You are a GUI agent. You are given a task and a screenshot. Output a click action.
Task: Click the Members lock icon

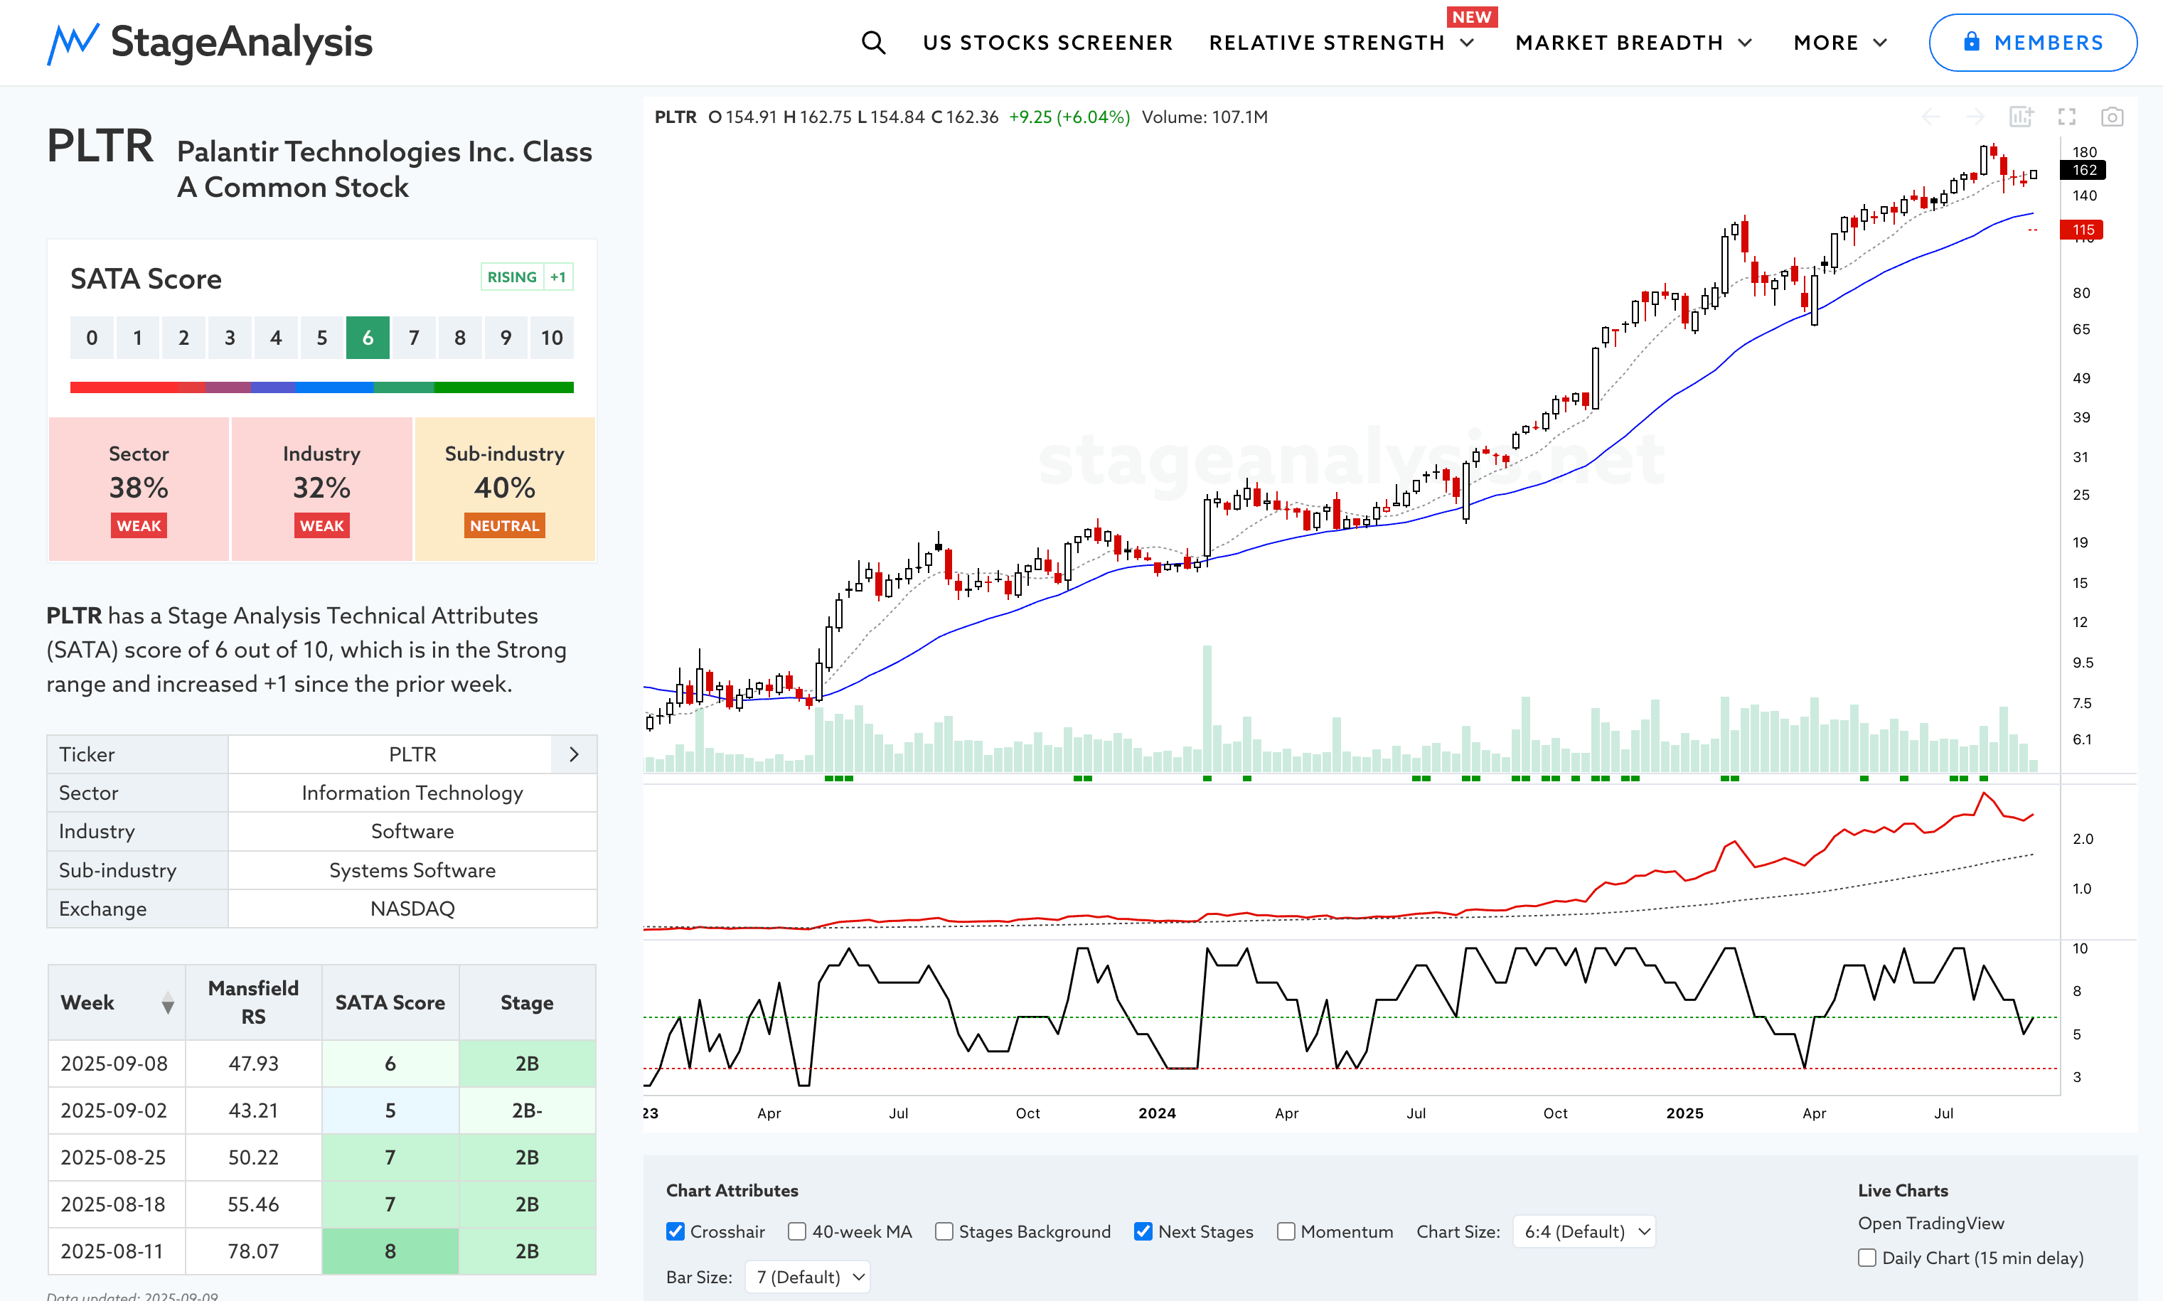pyautogui.click(x=1972, y=41)
